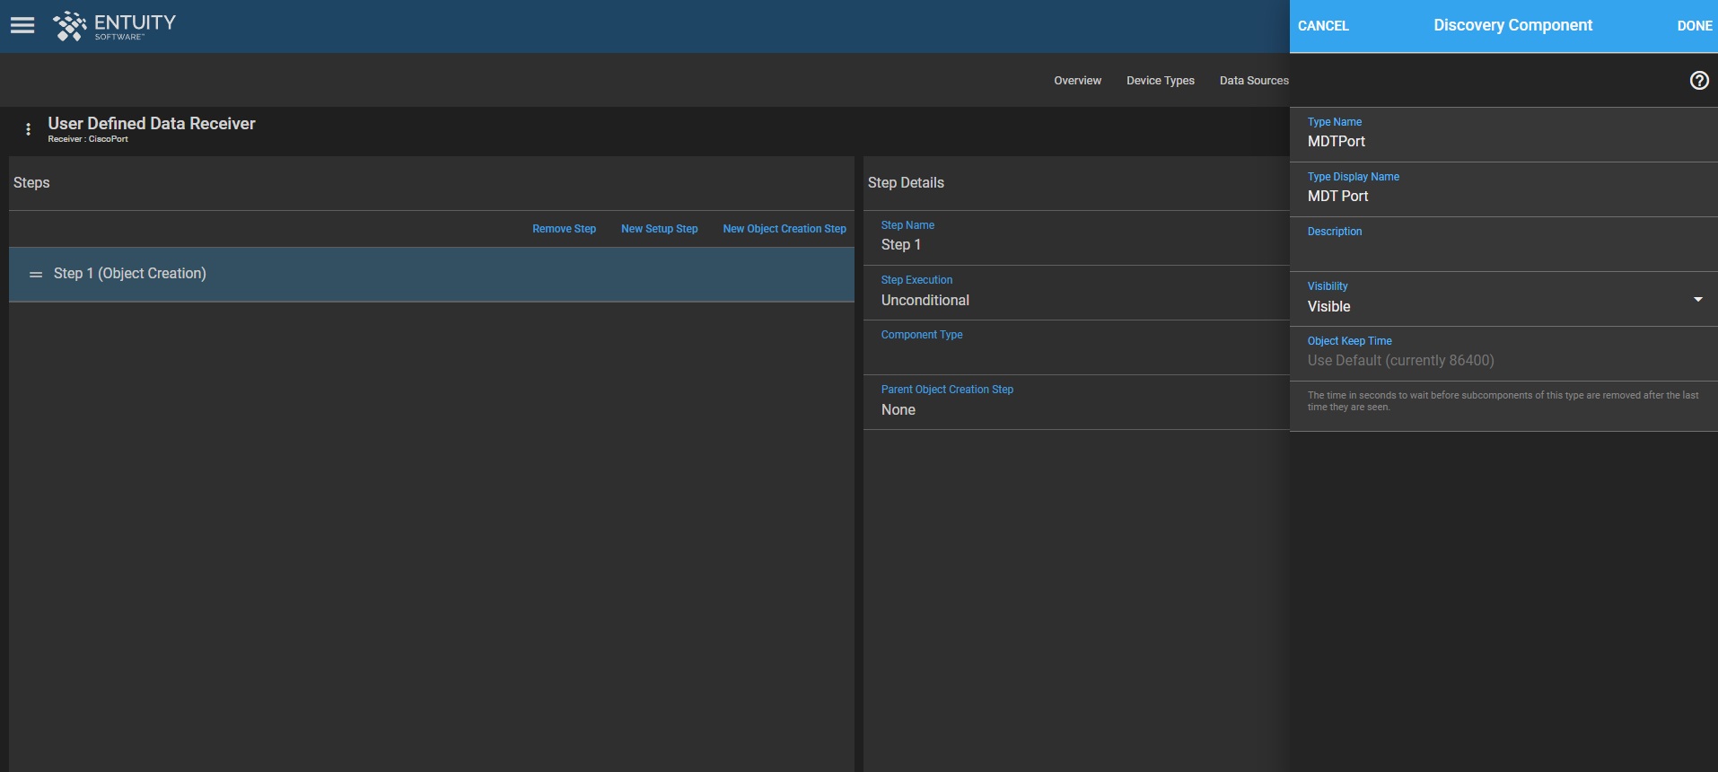Image resolution: width=1718 pixels, height=772 pixels.
Task: Switch to the Device Types tab
Action: pos(1161,81)
